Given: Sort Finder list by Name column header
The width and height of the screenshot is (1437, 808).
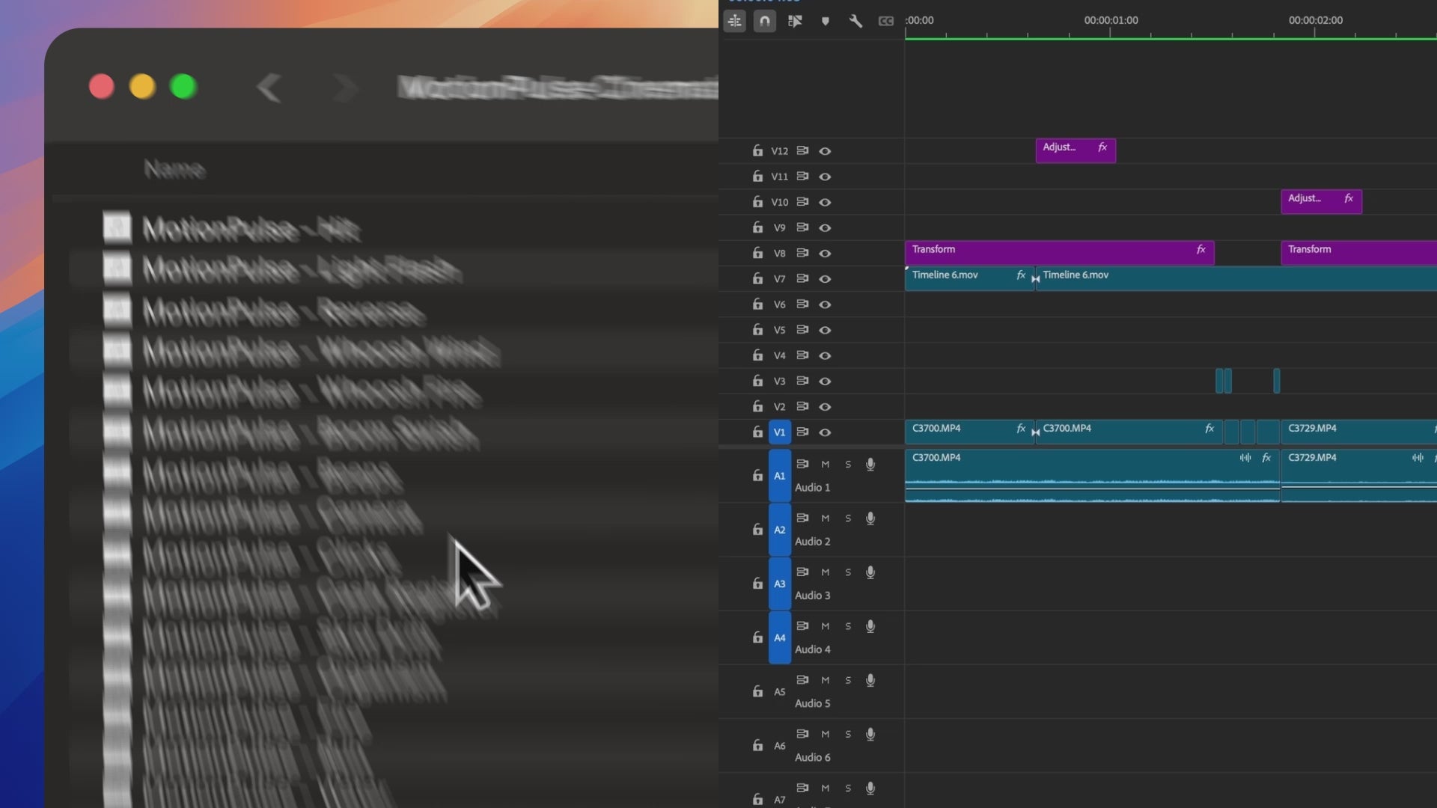Looking at the screenshot, I should (x=174, y=169).
